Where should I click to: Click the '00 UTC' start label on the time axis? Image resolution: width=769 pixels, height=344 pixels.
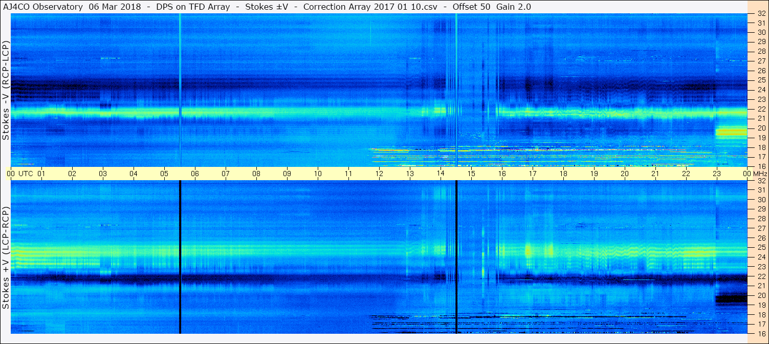pyautogui.click(x=20, y=174)
